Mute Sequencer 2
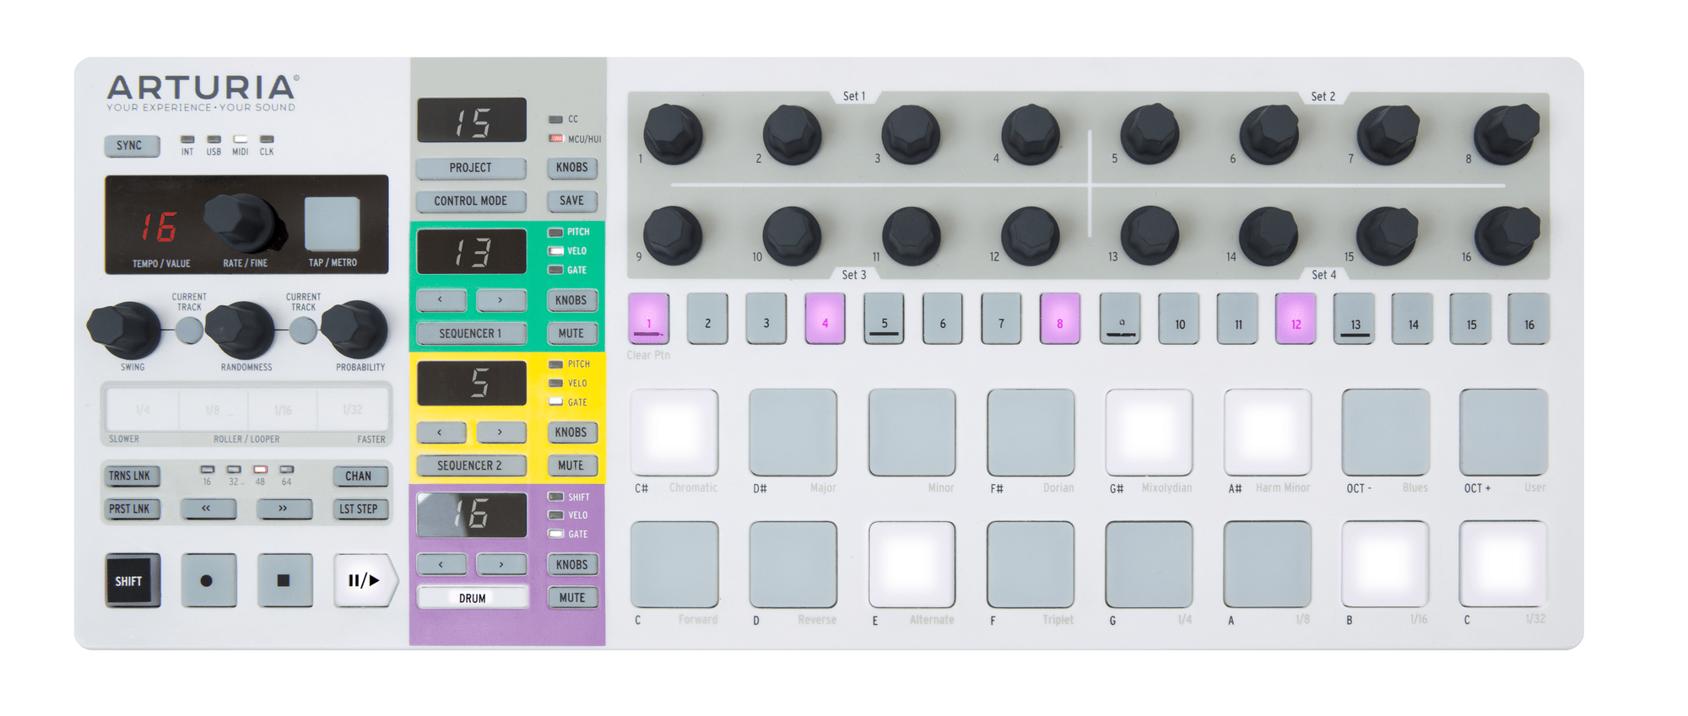Image resolution: width=1688 pixels, height=716 pixels. coord(572,466)
